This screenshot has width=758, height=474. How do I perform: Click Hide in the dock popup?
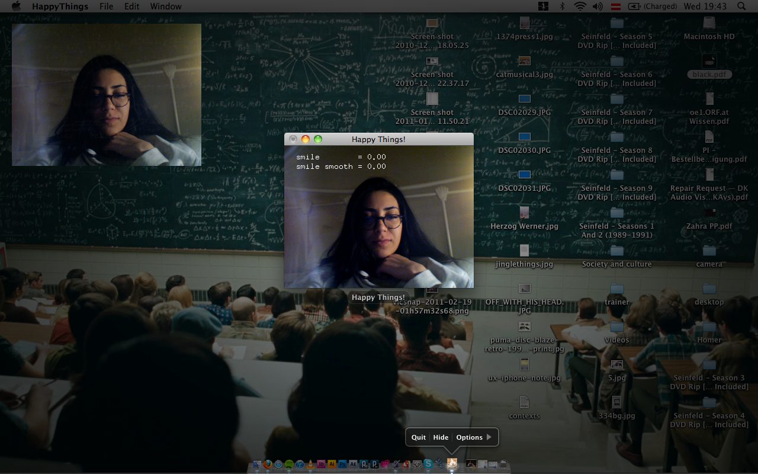441,437
